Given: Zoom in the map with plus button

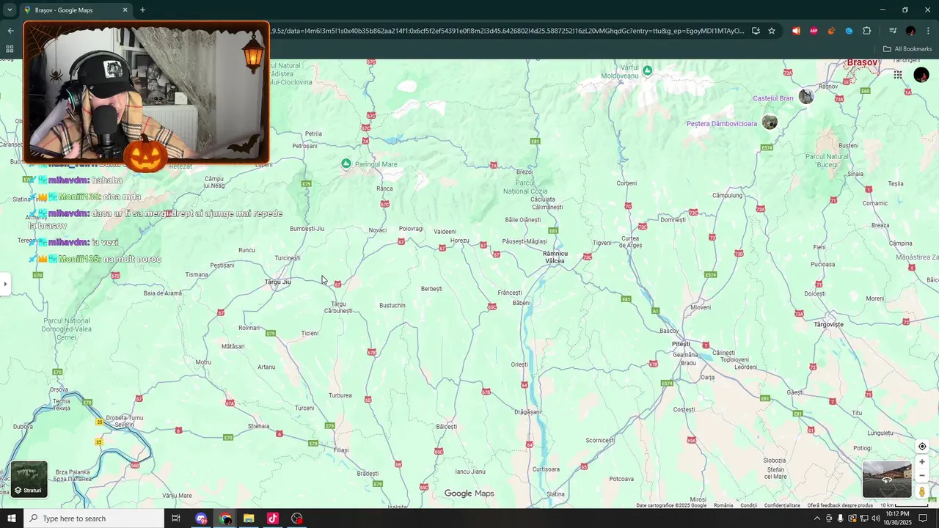Looking at the screenshot, I should coord(922,462).
